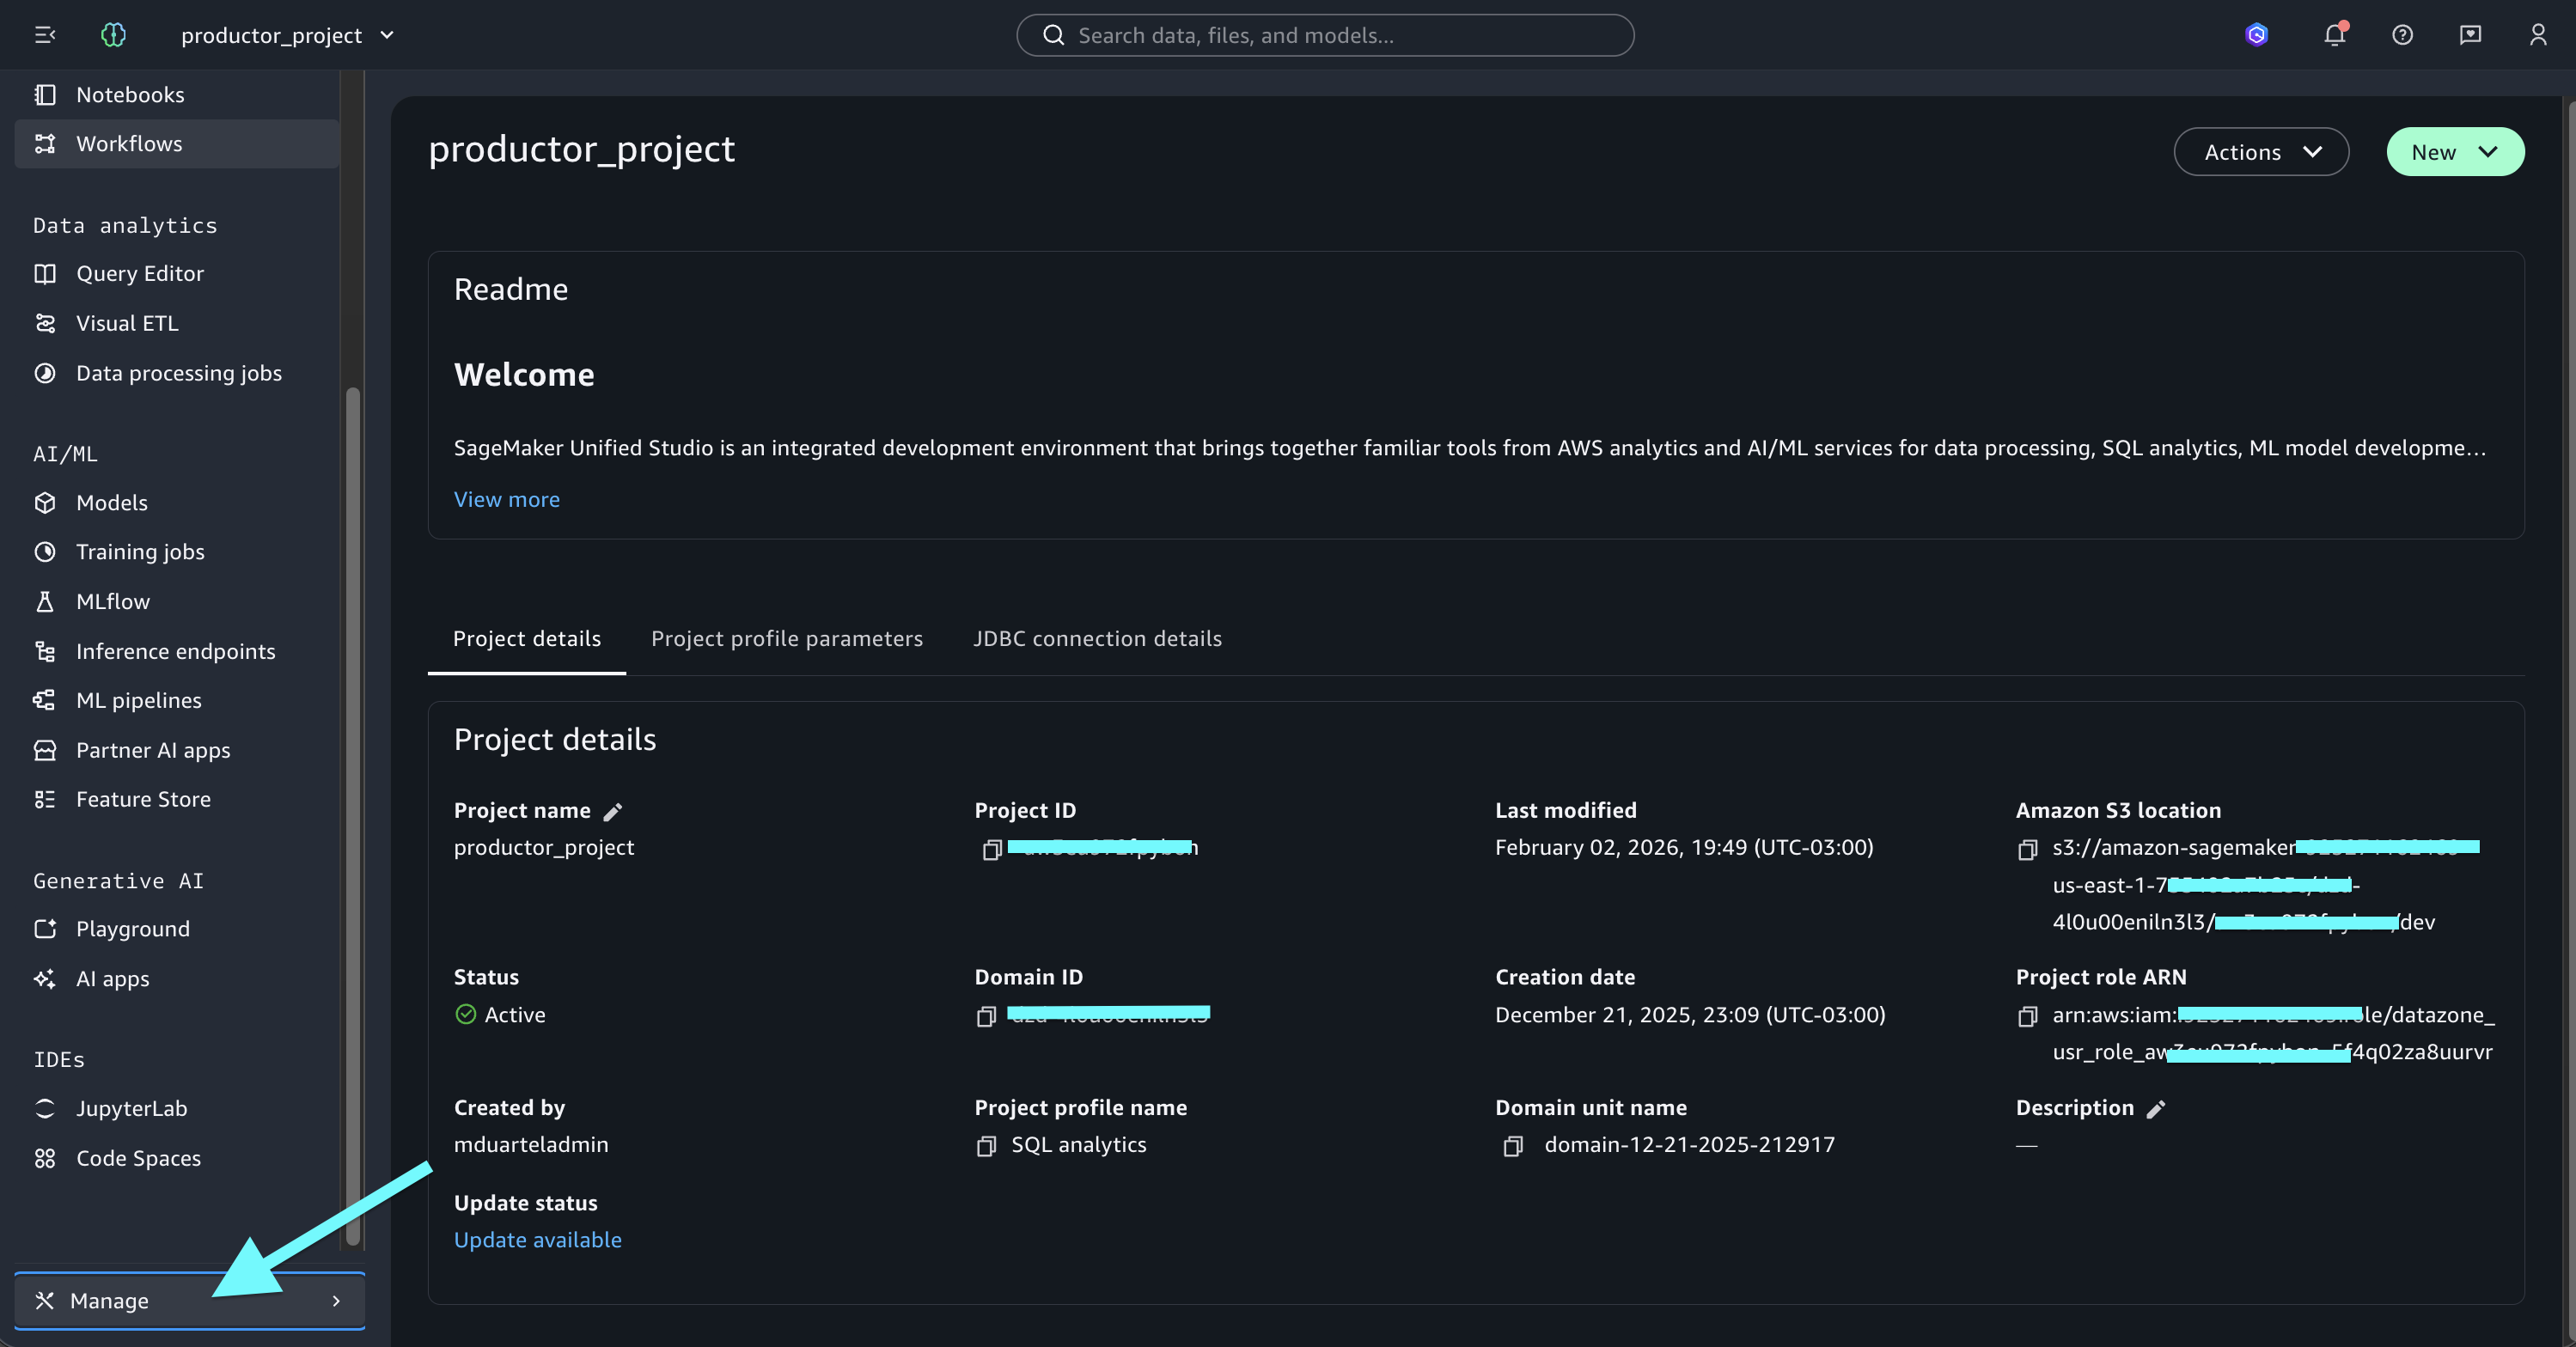Open the notifications bell icon
Viewport: 2576px width, 1347px height.
click(x=2334, y=35)
